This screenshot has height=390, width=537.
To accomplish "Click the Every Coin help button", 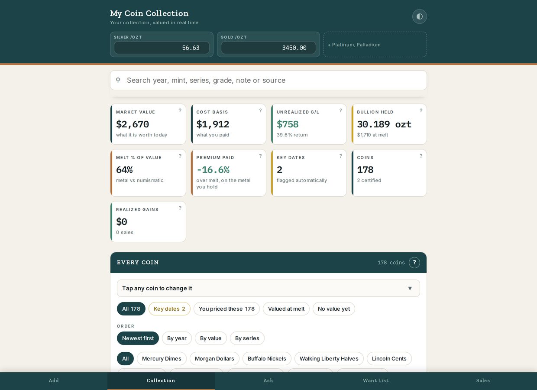I will 414,263.
